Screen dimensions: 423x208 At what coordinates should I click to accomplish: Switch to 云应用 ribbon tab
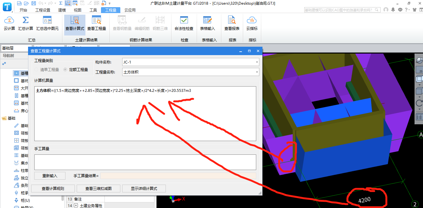(130, 10)
